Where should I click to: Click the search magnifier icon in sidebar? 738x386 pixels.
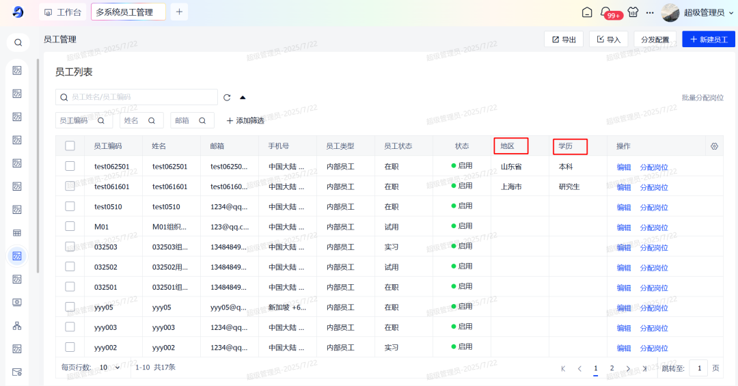pos(18,42)
